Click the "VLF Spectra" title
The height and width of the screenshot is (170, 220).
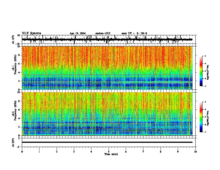pyautogui.click(x=31, y=33)
